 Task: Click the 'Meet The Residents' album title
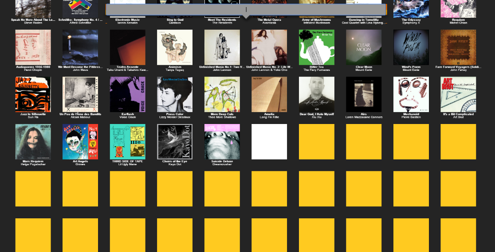[x=222, y=19]
